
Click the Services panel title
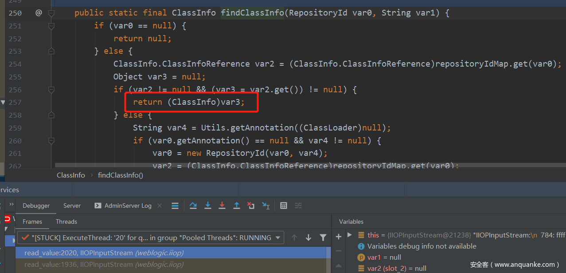pyautogui.click(x=9, y=190)
